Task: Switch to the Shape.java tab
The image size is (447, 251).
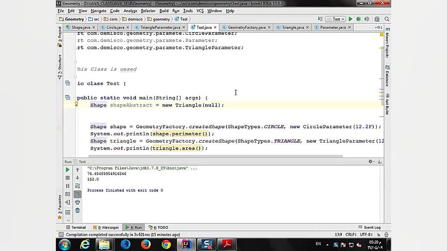Action: [81, 27]
